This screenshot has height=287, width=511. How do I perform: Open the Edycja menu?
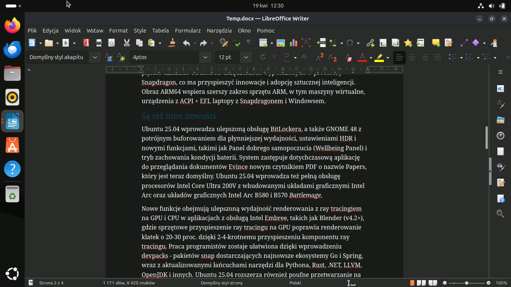point(51,31)
